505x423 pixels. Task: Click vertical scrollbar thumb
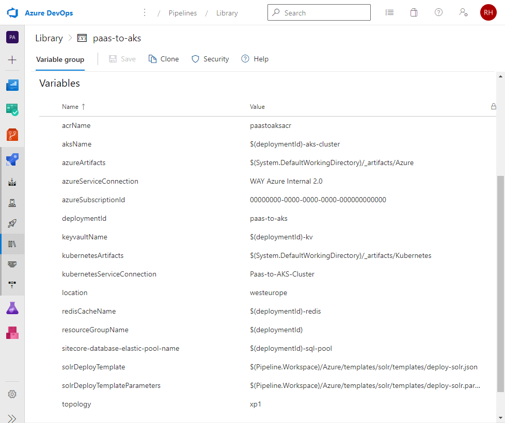coord(500,284)
